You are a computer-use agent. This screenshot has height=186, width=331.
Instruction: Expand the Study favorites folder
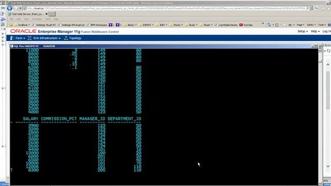coord(191,25)
